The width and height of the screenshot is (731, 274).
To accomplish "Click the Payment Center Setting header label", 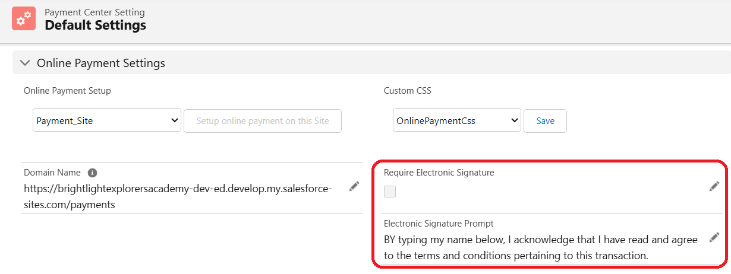I will pyautogui.click(x=94, y=12).
